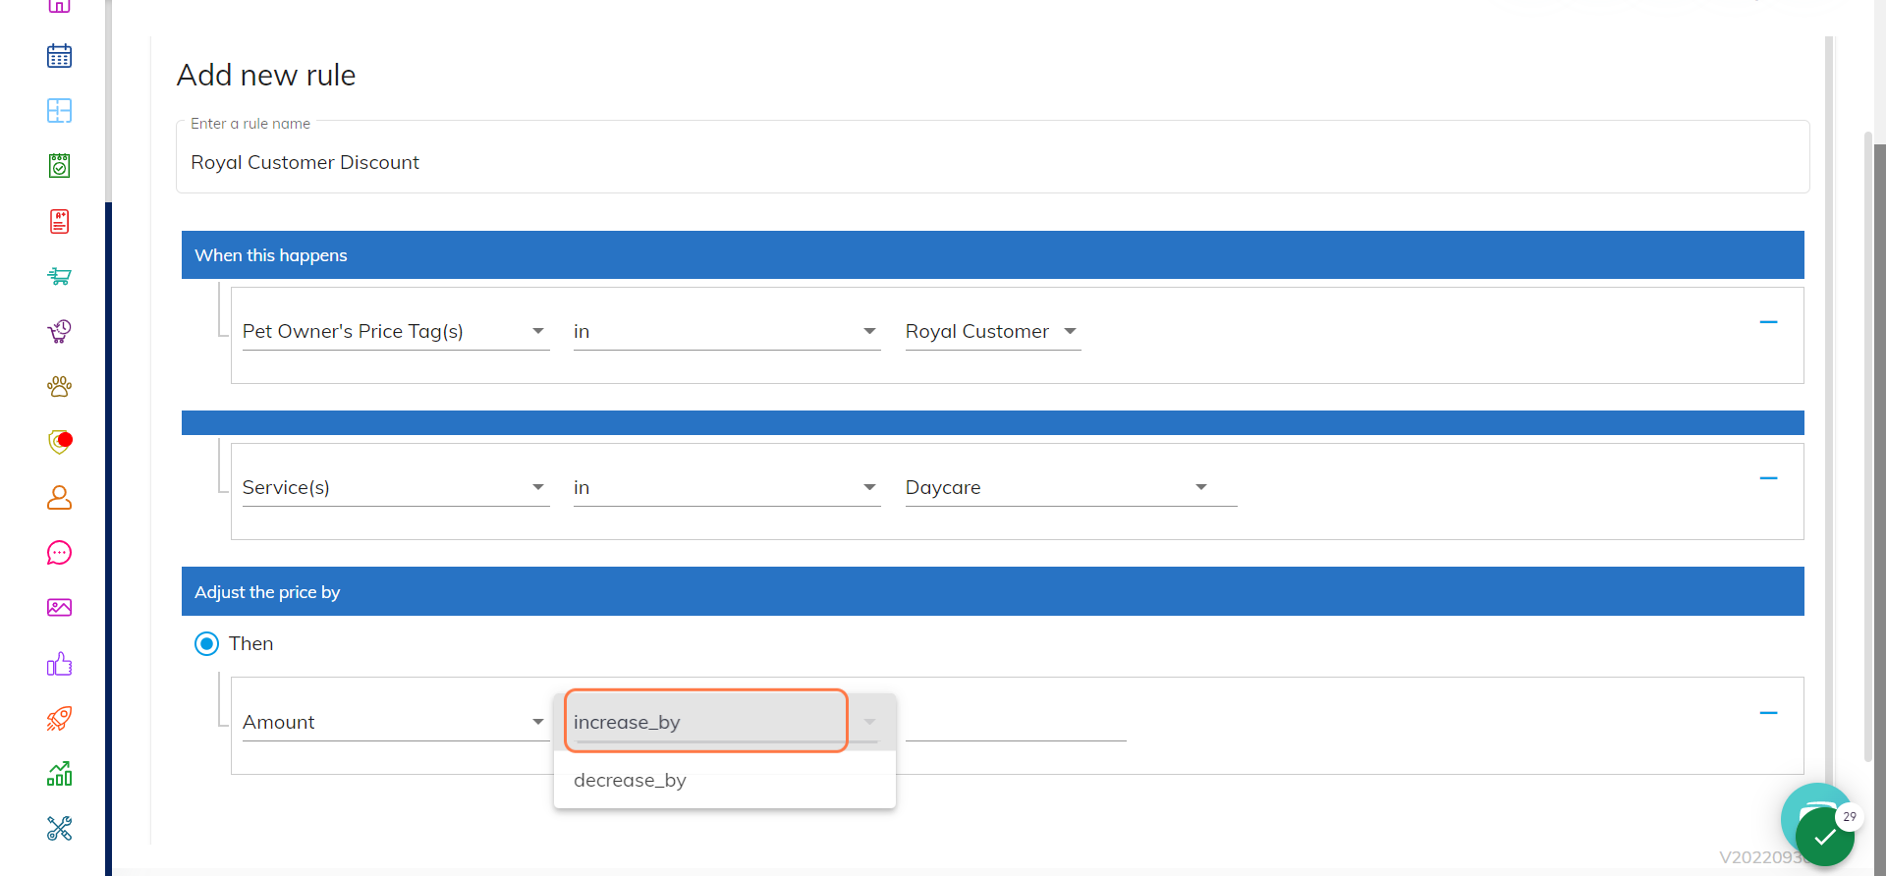
Task: Open the Amount dropdown
Action: pyautogui.click(x=395, y=723)
